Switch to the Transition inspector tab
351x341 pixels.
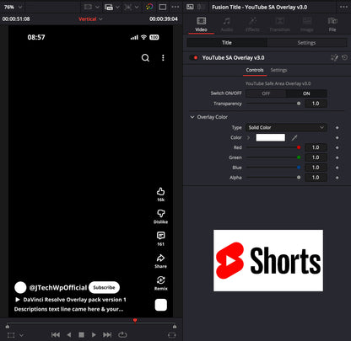click(x=280, y=24)
